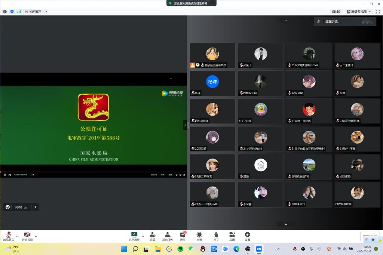Open the blue security shield icon

[x=12, y=12]
